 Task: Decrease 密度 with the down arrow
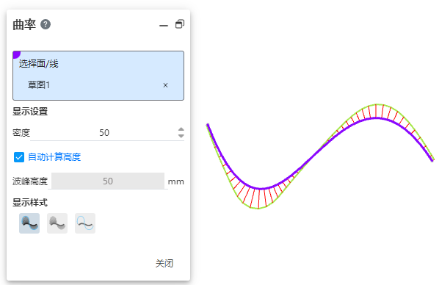[181, 136]
